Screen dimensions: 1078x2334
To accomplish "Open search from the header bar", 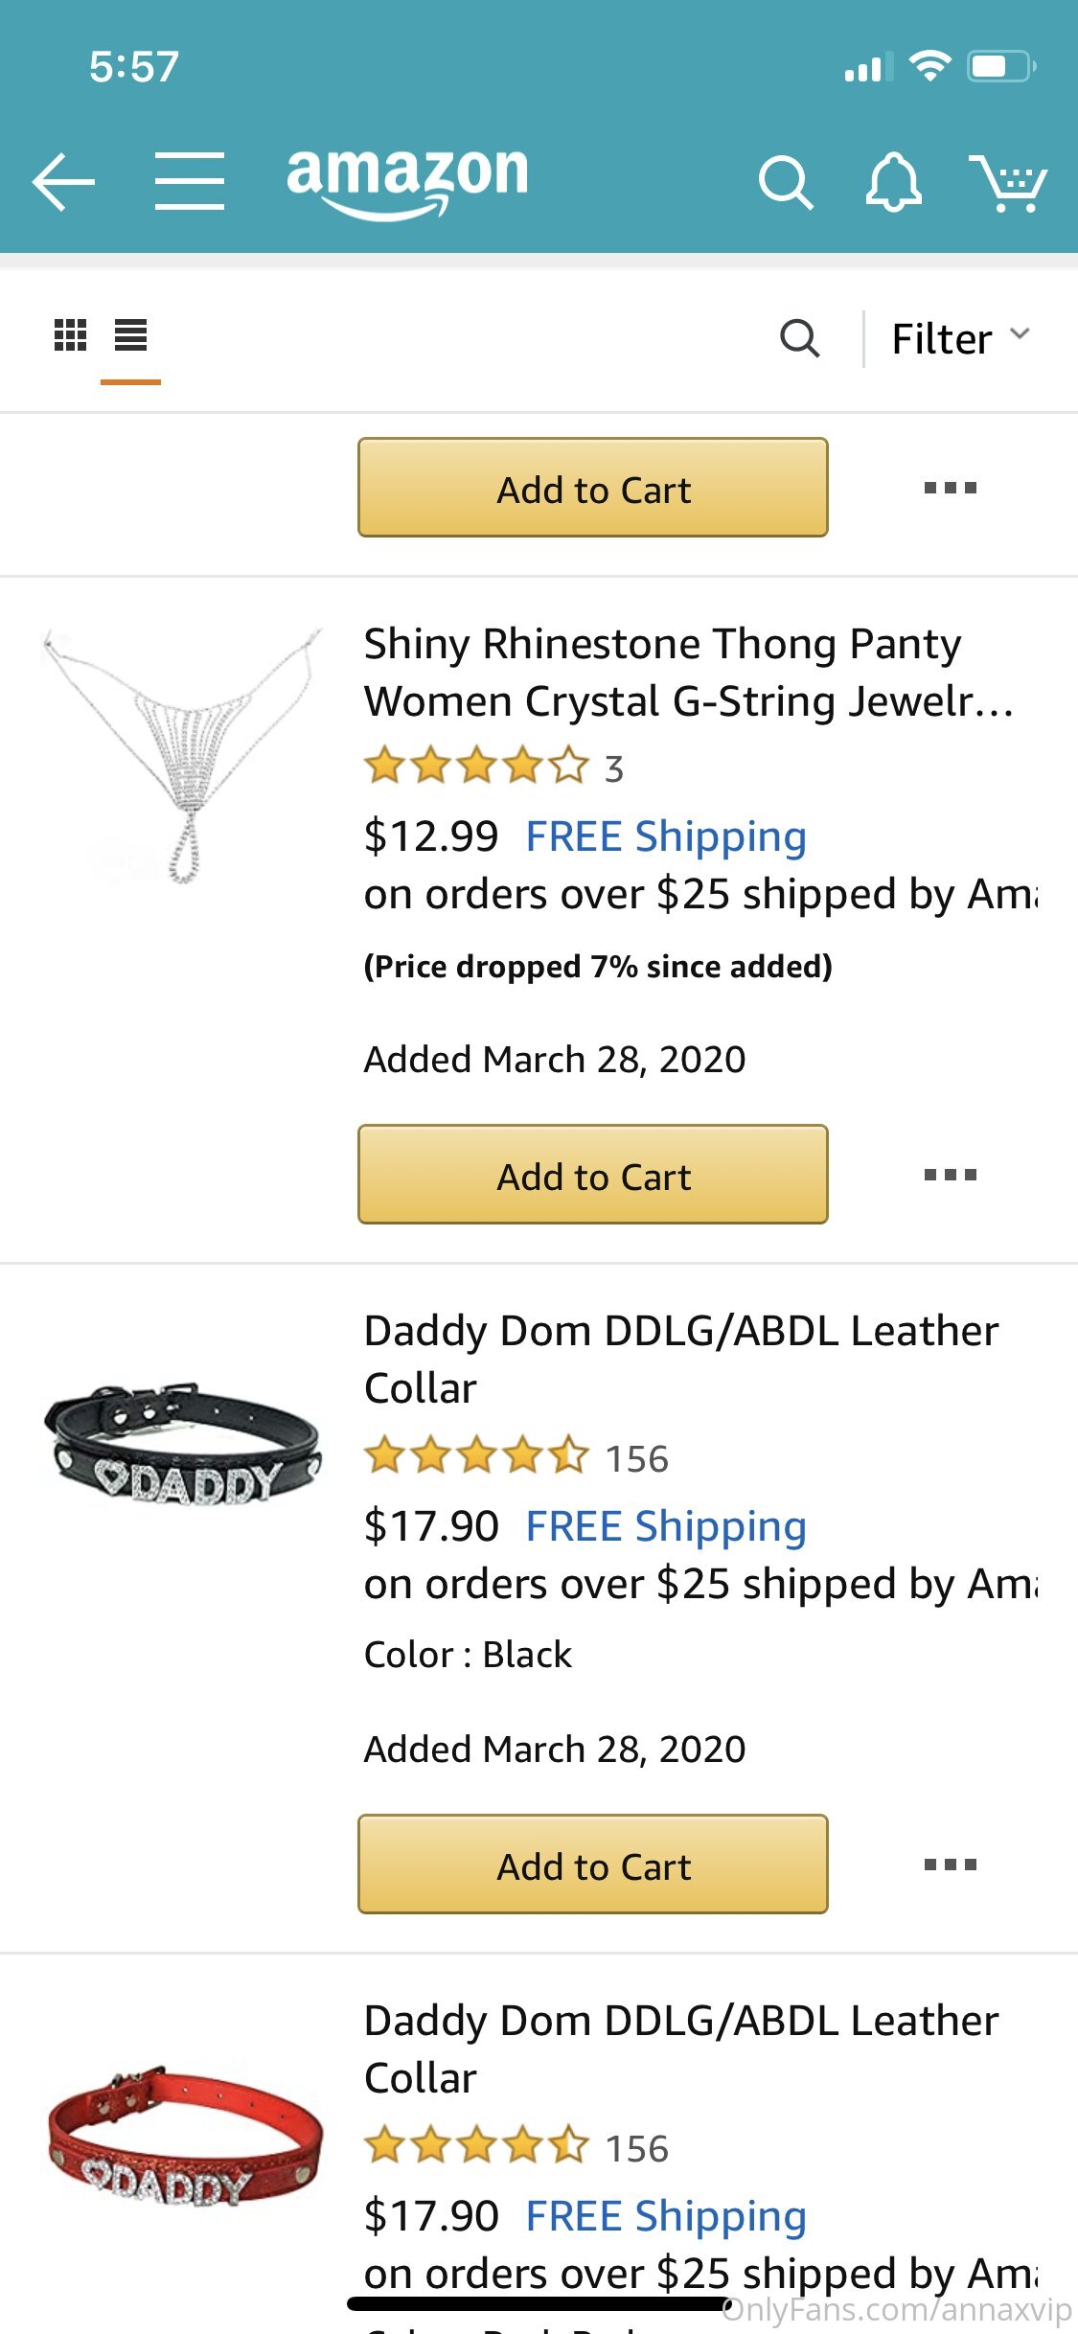I will click(785, 181).
